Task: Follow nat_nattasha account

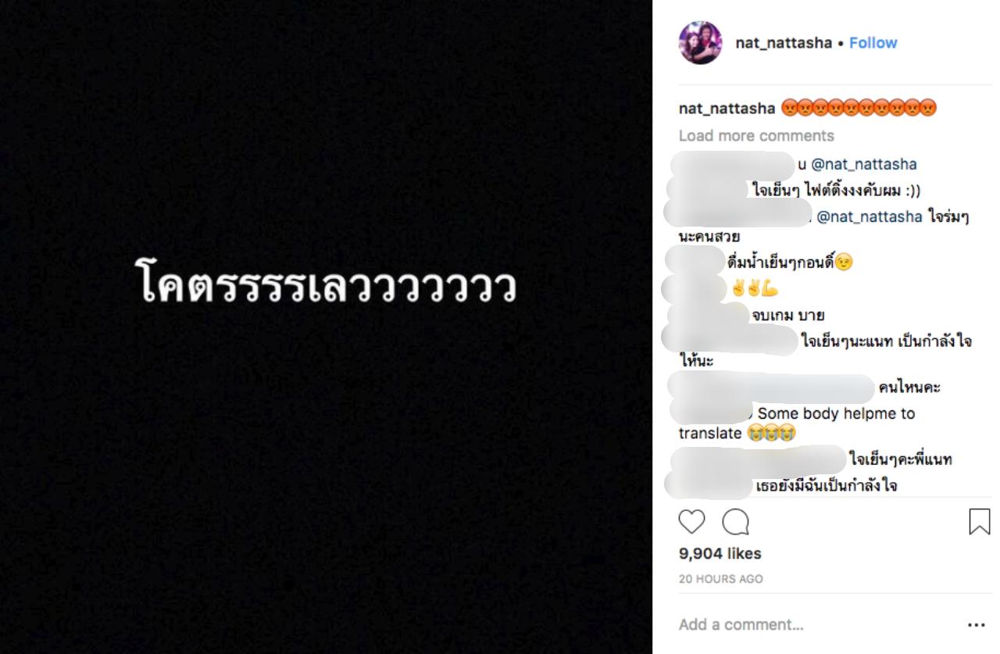Action: pos(873,43)
